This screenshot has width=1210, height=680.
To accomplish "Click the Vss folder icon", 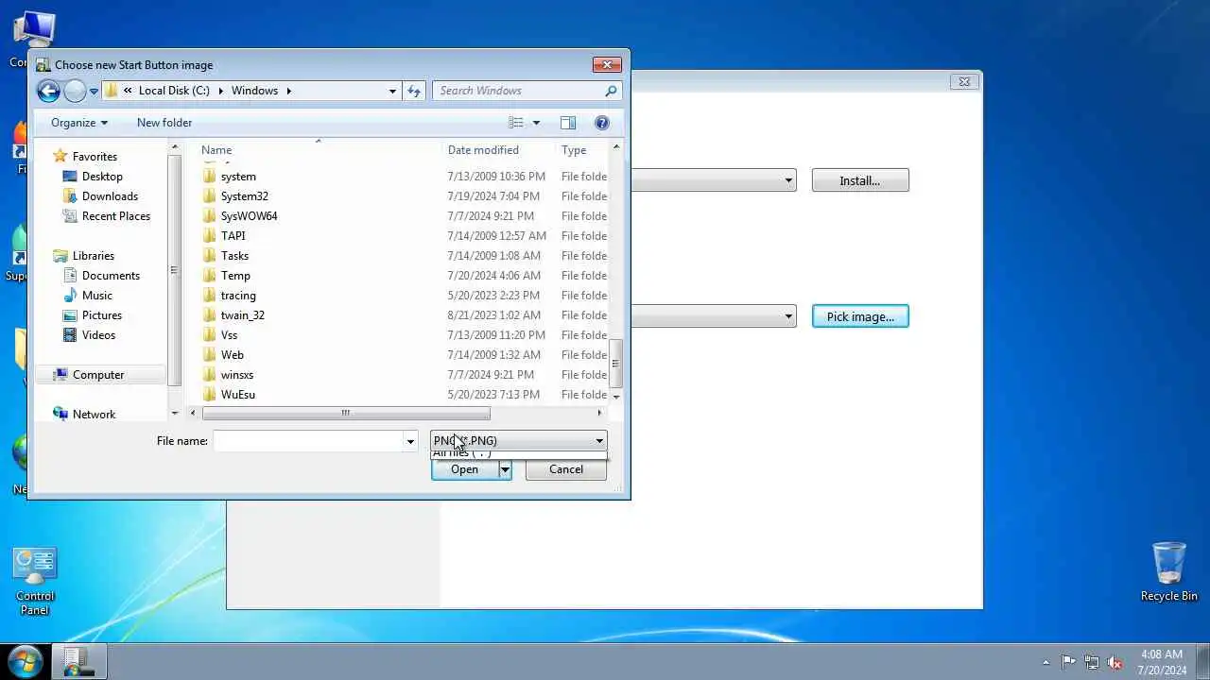I will (209, 335).
